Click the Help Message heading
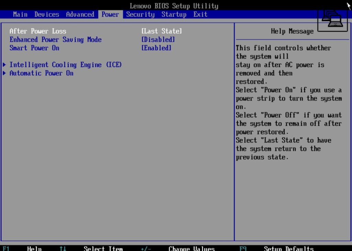352x251 pixels. pyautogui.click(x=292, y=31)
